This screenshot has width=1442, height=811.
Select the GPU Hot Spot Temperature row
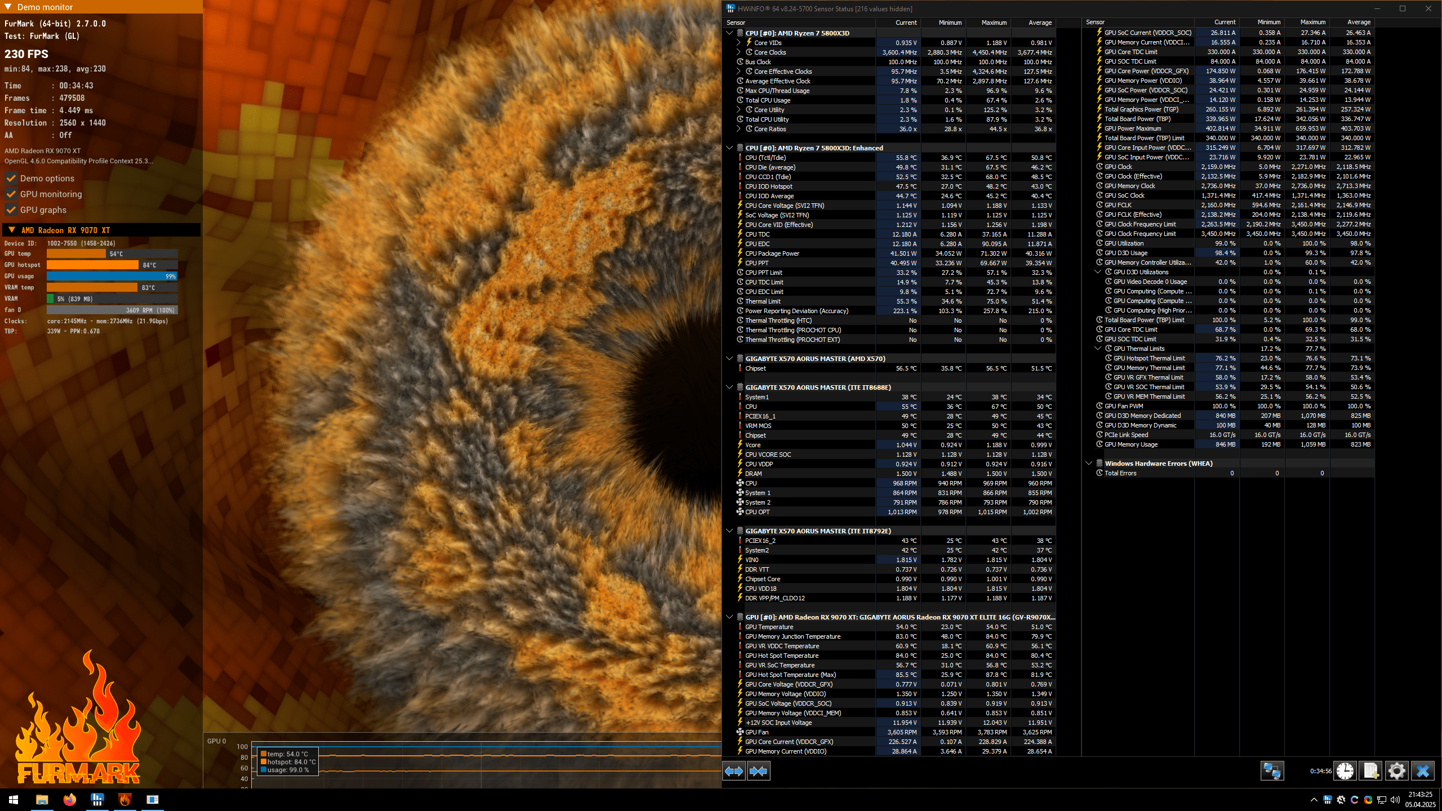pyautogui.click(x=889, y=656)
